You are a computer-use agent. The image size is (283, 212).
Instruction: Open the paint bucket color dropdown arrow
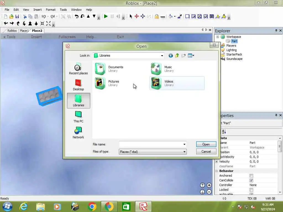[x=175, y=17]
